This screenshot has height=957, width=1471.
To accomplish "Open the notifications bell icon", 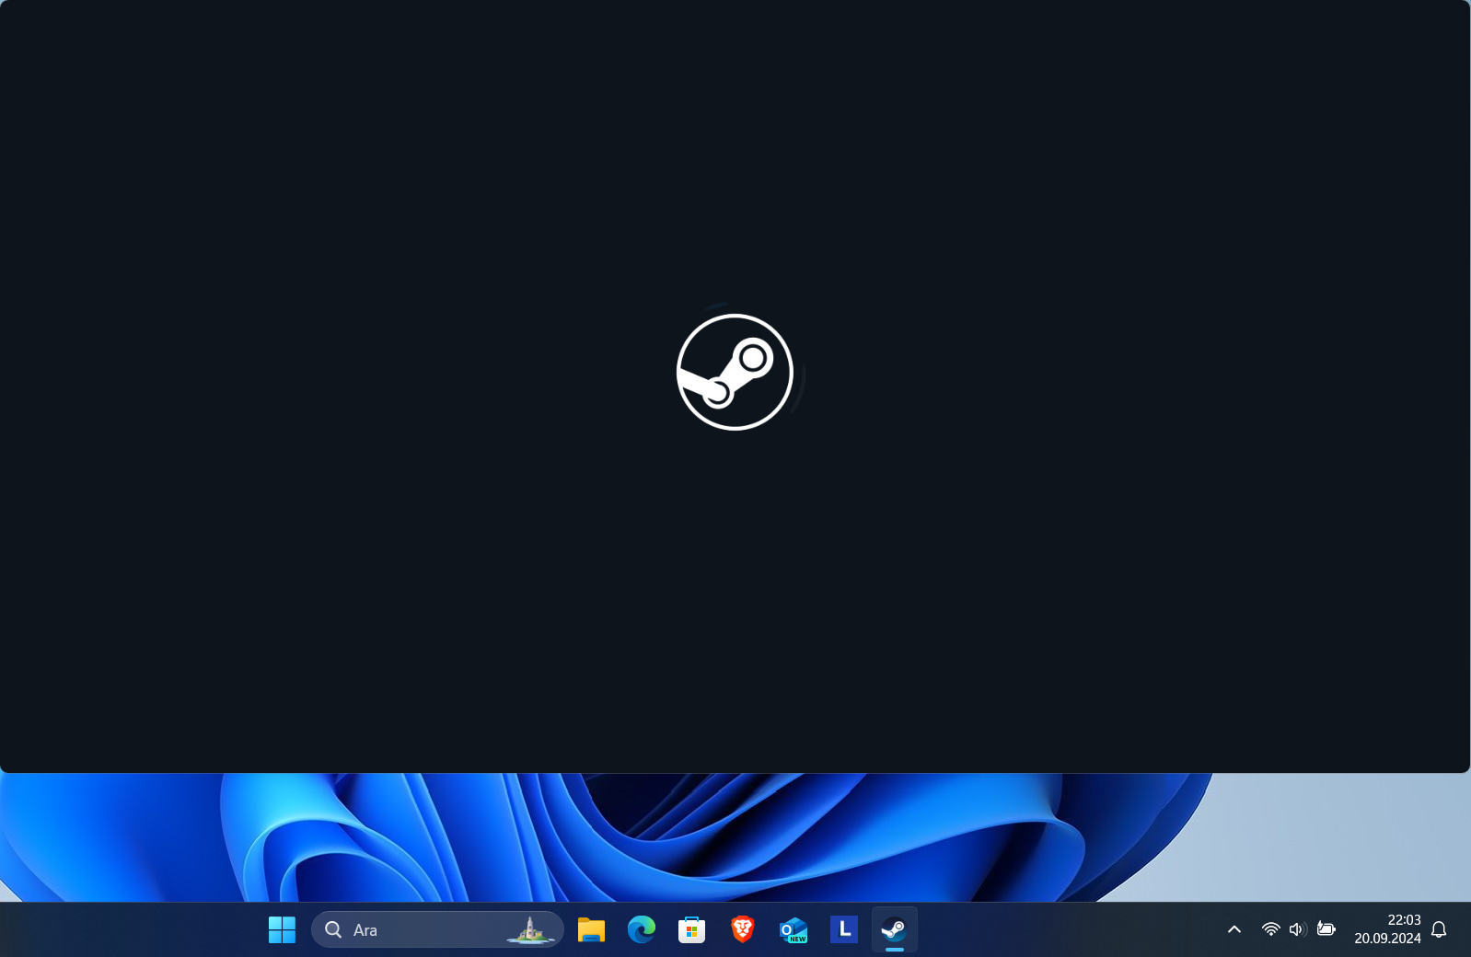I will (x=1440, y=929).
